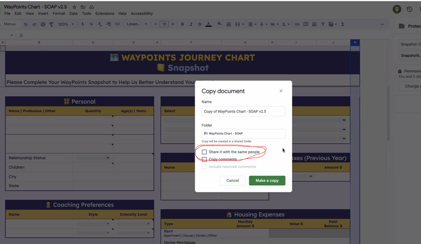Choose folder WayPoints Chart - SOAP
Screen dimensions: 421x244
point(244,133)
